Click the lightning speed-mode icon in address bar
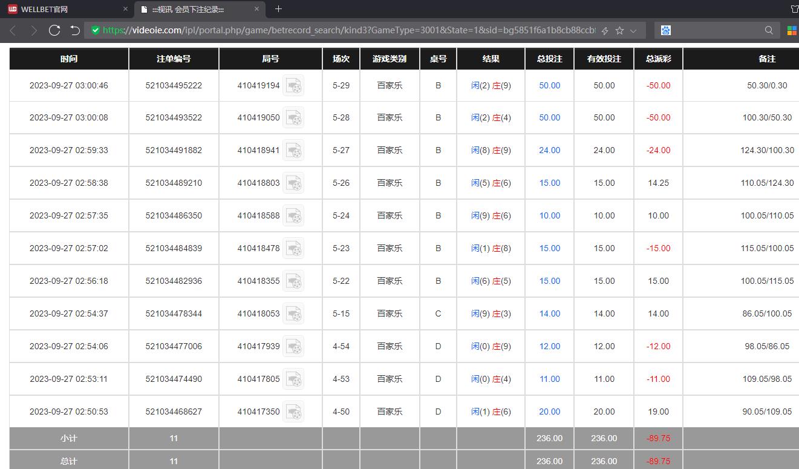Viewport: 799px width, 469px height. pos(605,30)
